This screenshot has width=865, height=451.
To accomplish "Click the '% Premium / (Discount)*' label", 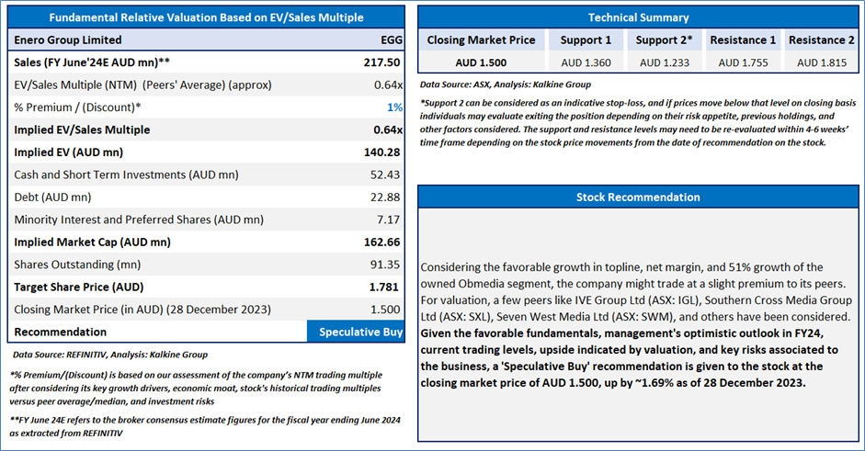I will (x=77, y=107).
